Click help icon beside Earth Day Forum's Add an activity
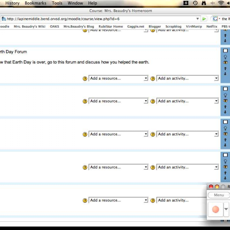 [153, 79]
